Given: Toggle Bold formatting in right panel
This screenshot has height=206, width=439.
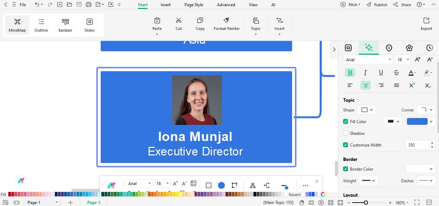Looking at the screenshot, I should [x=350, y=73].
